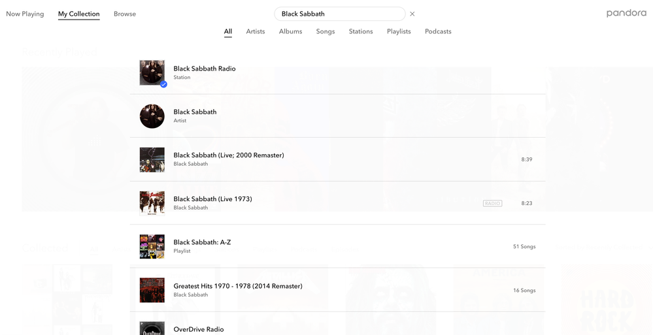Show only Songs results
Screen dimensions: 653x335
(326, 31)
